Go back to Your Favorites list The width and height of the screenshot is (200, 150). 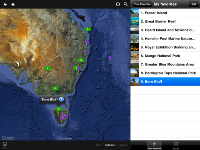coord(142,4)
